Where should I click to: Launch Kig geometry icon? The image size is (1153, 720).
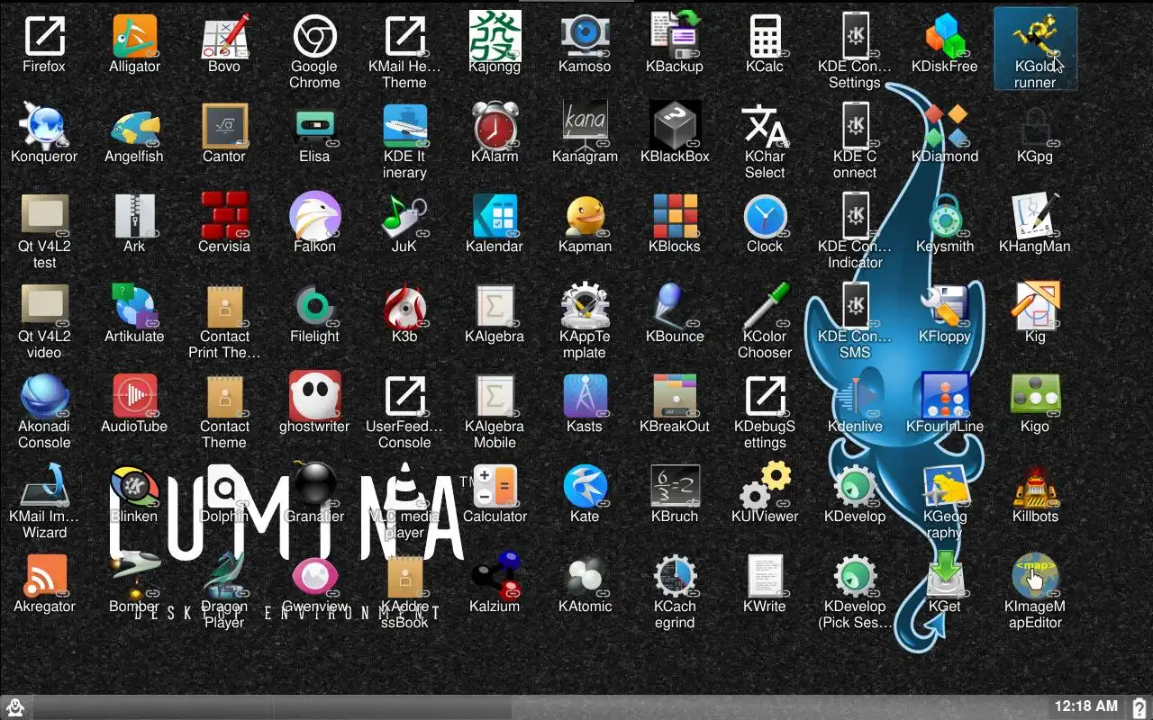[1035, 306]
